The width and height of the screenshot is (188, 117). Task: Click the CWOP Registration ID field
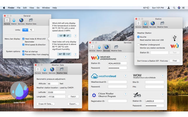(x=117, y=101)
